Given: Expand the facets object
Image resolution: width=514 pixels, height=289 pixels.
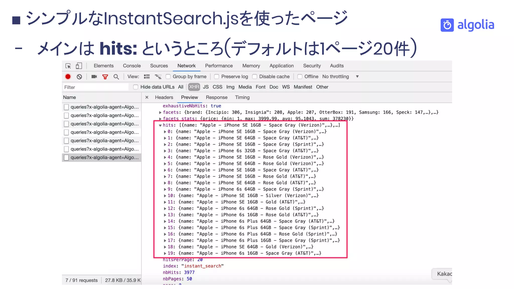Looking at the screenshot, I should click(x=160, y=112).
